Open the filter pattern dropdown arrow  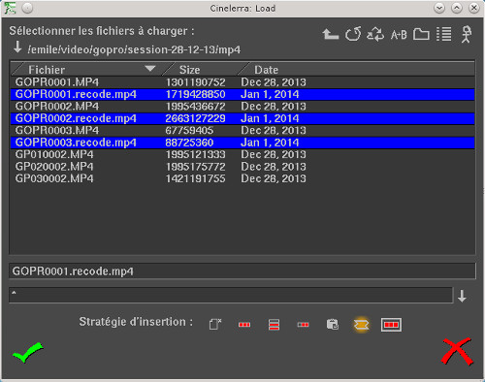(462, 296)
